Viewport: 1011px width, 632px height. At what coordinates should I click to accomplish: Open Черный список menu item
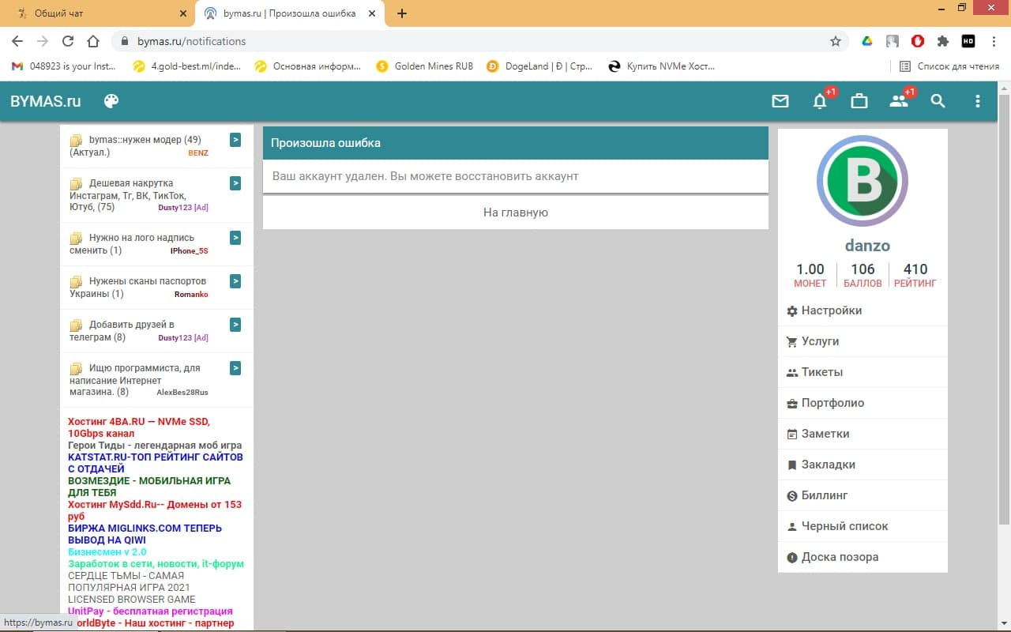844,526
